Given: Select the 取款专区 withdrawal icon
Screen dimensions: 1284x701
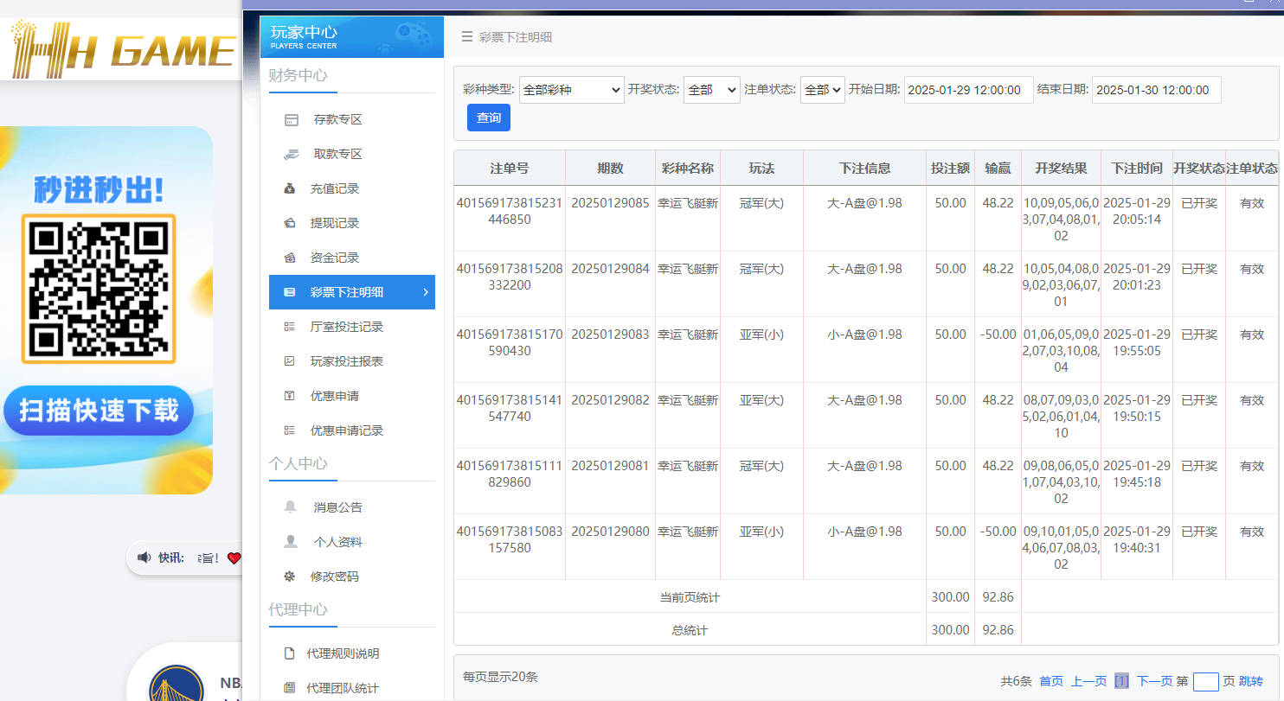Looking at the screenshot, I should pyautogui.click(x=290, y=153).
